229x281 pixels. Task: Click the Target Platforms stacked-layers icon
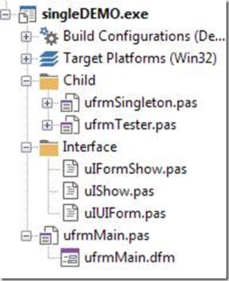(49, 58)
